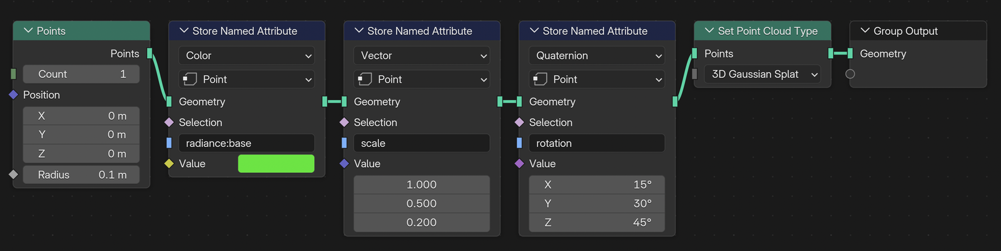Image resolution: width=1001 pixels, height=251 pixels.
Task: Collapse the Points node chevron
Action: click(28, 31)
